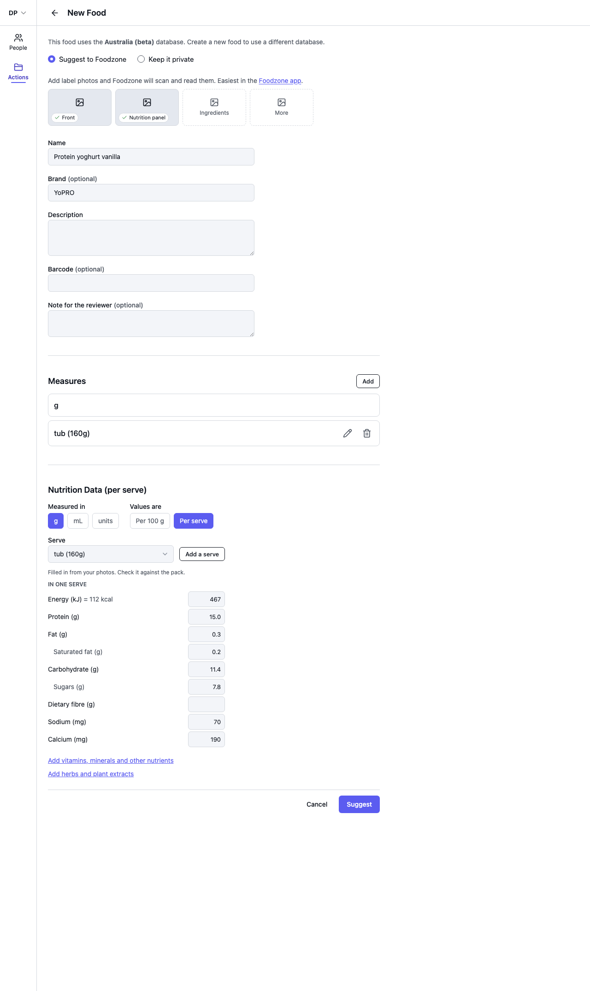Set measured in to units
590x991 pixels.
[106, 521]
